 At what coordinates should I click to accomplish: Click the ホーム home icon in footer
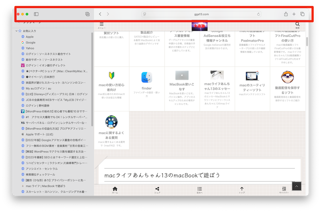point(115,190)
